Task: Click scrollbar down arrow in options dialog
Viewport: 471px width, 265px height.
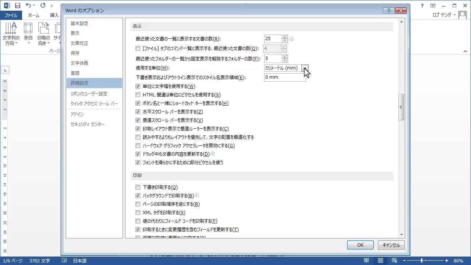Action: click(x=401, y=234)
